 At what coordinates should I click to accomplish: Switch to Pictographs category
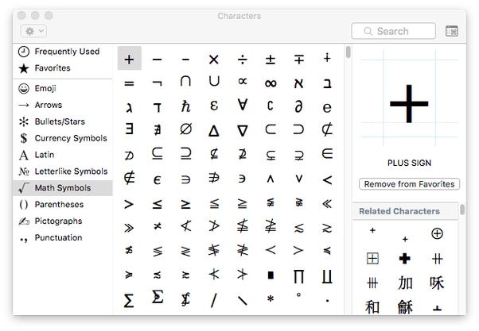pyautogui.click(x=62, y=221)
